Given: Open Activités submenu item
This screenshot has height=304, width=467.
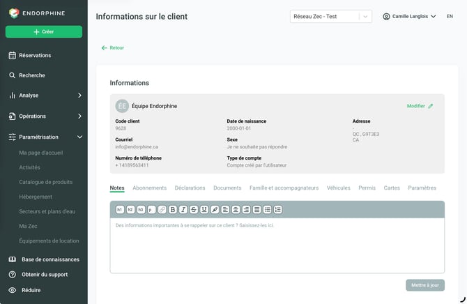Looking at the screenshot, I should click(x=29, y=167).
